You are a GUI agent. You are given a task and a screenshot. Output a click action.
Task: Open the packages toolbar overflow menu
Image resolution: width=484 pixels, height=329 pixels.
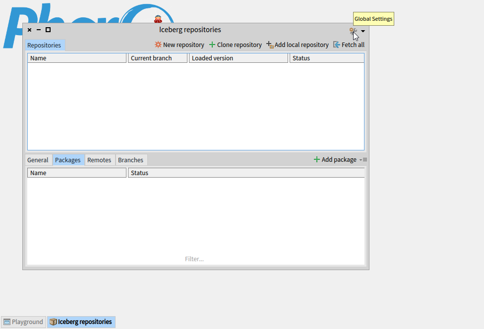tap(363, 160)
